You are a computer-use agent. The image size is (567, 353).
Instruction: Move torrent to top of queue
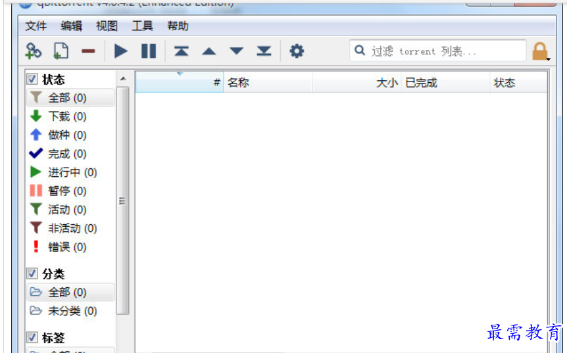[x=181, y=51]
